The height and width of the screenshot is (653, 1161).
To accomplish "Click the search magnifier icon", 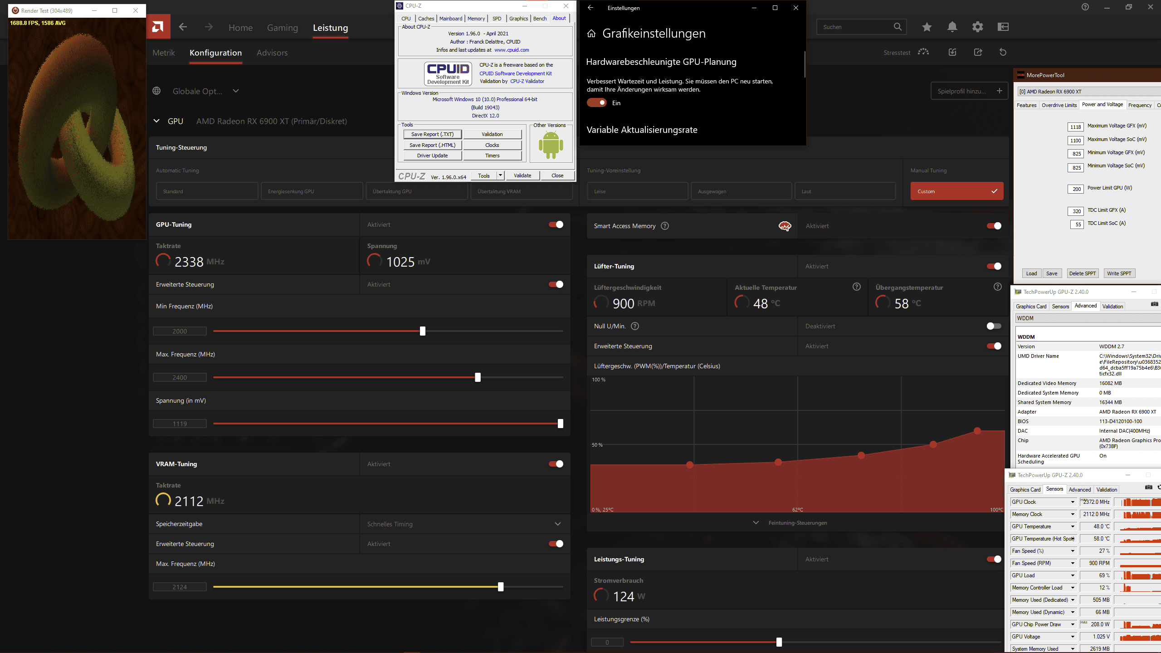I will [x=898, y=27].
